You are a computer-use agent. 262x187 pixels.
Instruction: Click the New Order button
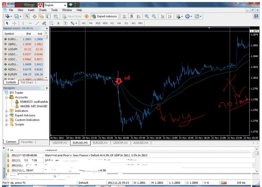pos(72,16)
